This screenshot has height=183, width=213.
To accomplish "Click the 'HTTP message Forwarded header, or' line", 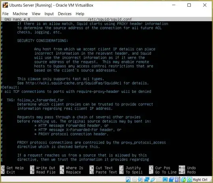I will (x=71, y=126).
